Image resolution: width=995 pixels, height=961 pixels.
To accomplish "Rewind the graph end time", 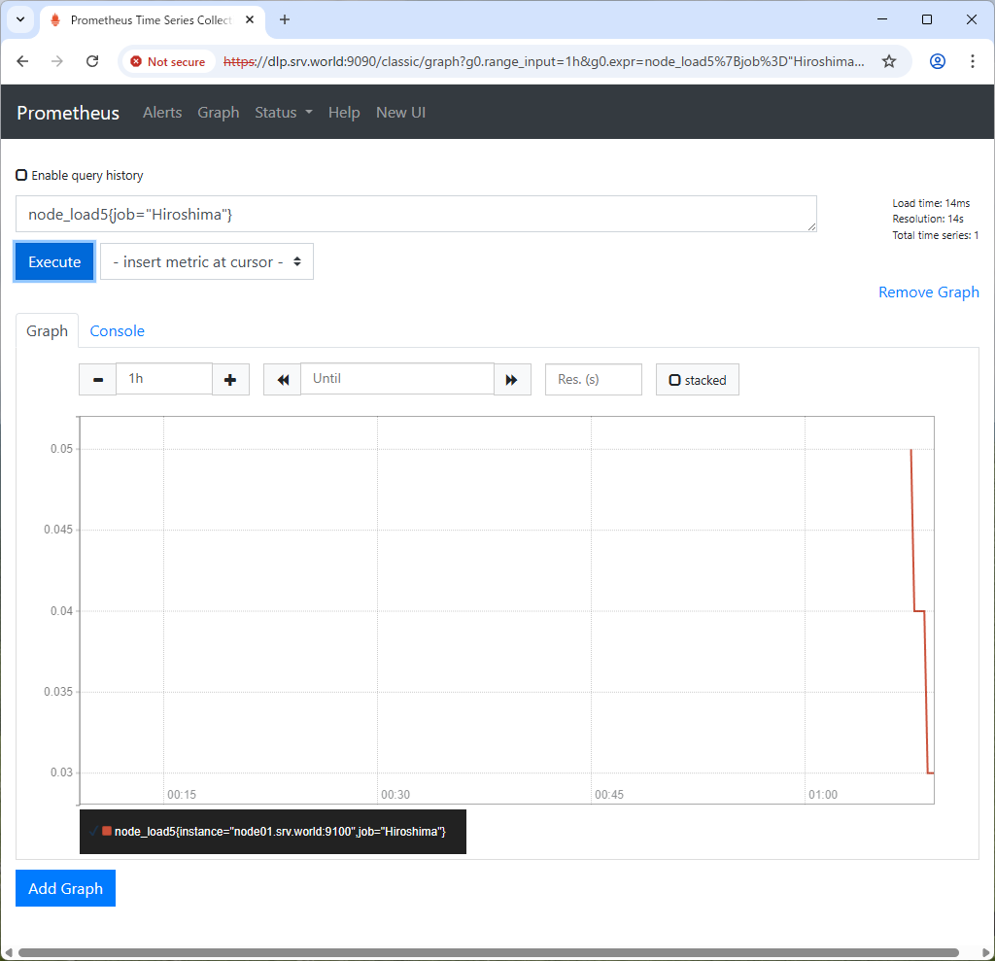I will [x=282, y=379].
